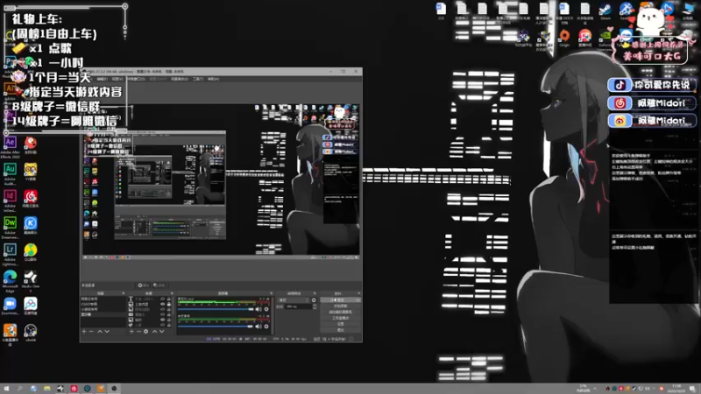Open the 工具(T) menu in OBS
This screenshot has width=701, height=394.
coord(198,79)
